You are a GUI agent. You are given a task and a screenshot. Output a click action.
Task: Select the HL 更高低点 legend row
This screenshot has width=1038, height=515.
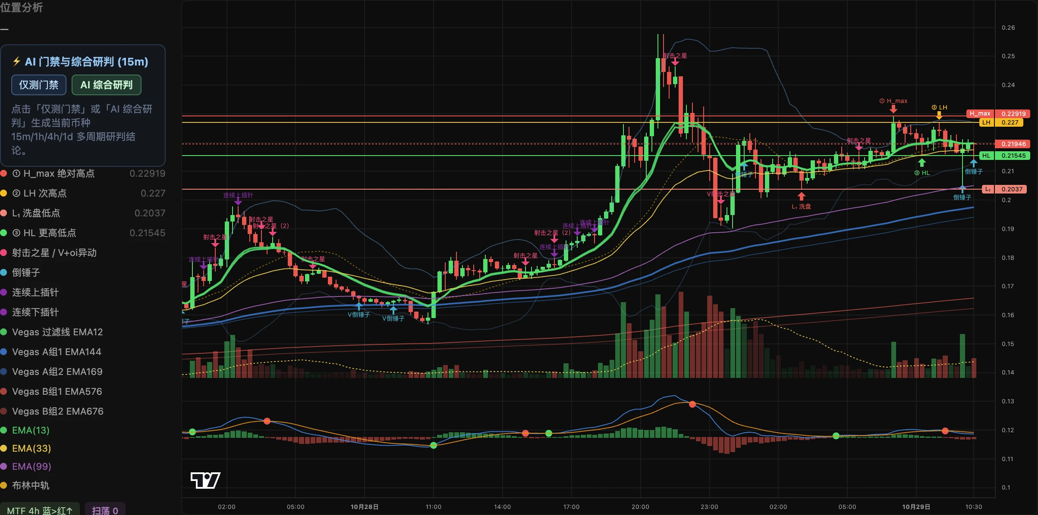coord(83,233)
